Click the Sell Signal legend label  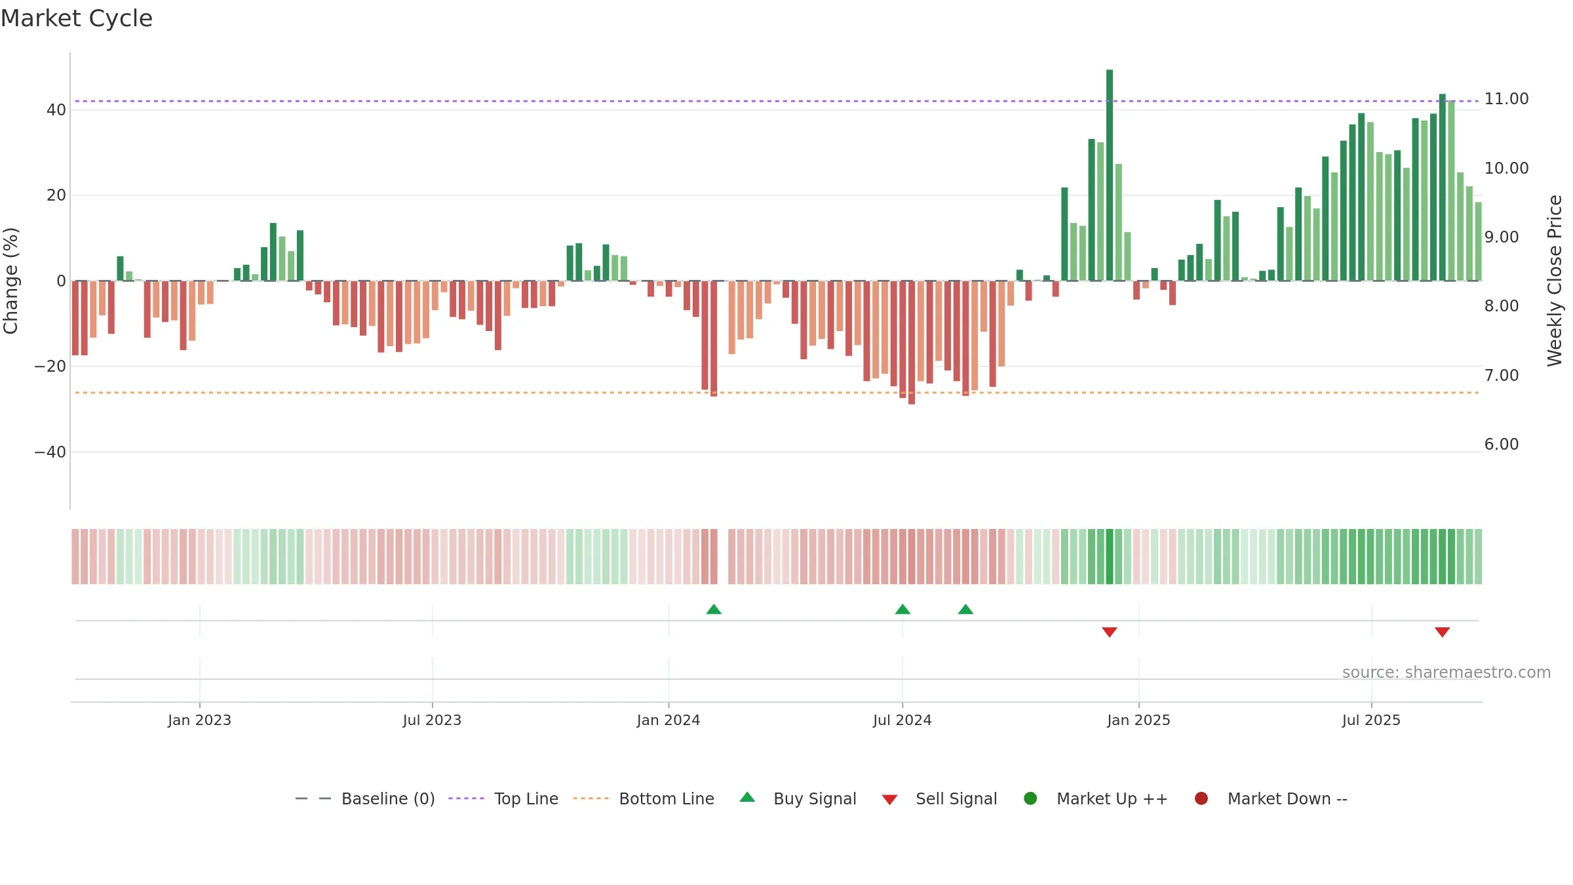956,798
